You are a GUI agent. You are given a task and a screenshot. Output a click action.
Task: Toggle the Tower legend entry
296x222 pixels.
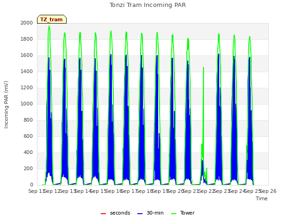coord(183,213)
